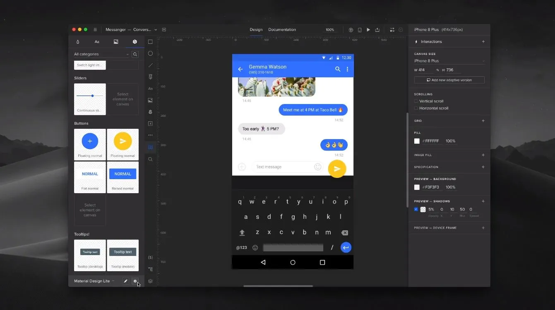Open the outline tree panel icon
Image resolution: width=555 pixels, height=310 pixels.
(x=150, y=269)
